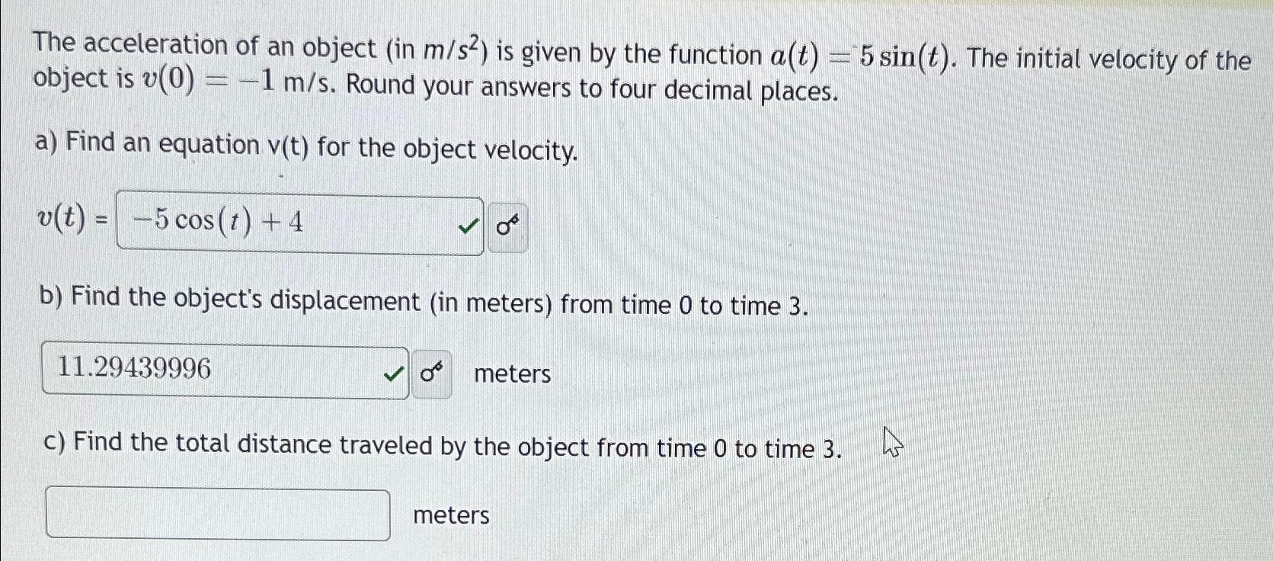The height and width of the screenshot is (561, 1273).
Task: Select the part a question text
Action: pos(305,147)
